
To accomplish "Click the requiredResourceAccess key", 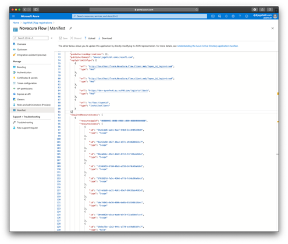I will click(84, 115).
